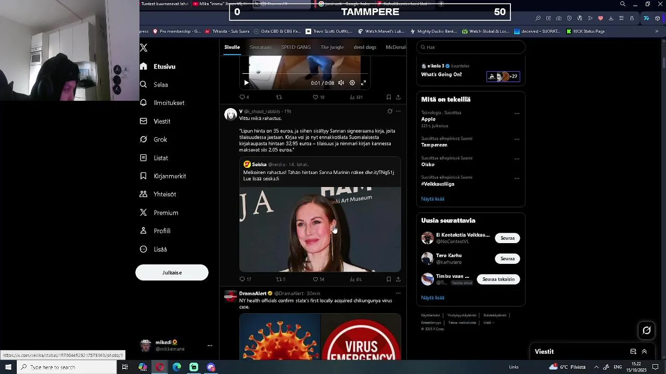Expand the Viestit messages drawer

tap(644, 352)
